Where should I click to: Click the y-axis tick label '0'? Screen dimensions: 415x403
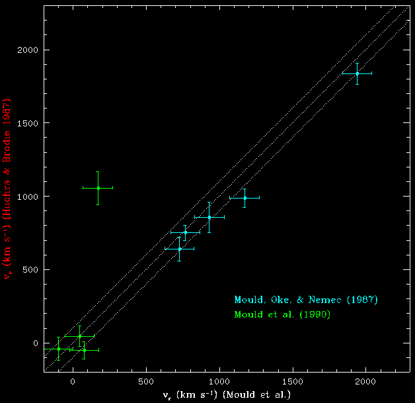pyautogui.click(x=36, y=343)
